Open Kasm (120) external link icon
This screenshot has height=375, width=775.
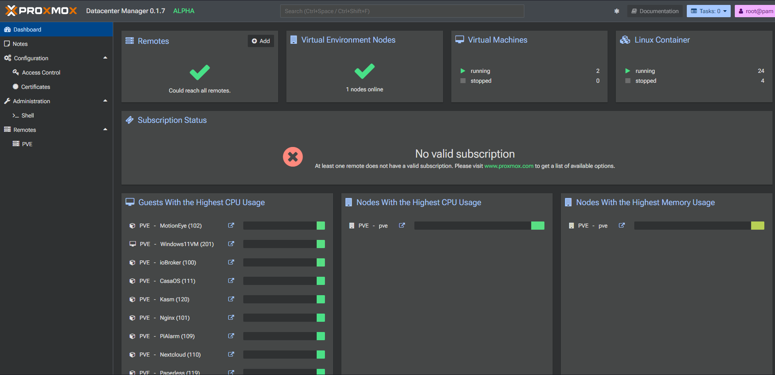(x=231, y=299)
